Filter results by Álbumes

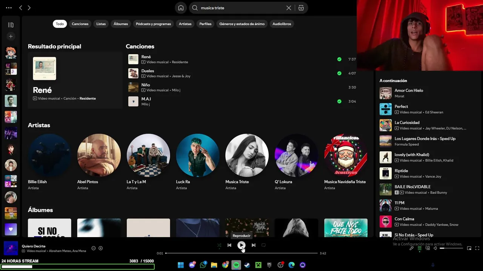click(x=121, y=24)
